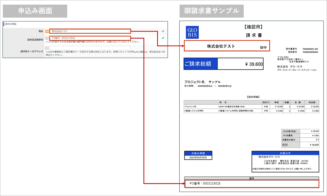Click the 10%消費税 summary label
The width and height of the screenshot is (327, 196).
point(291,135)
